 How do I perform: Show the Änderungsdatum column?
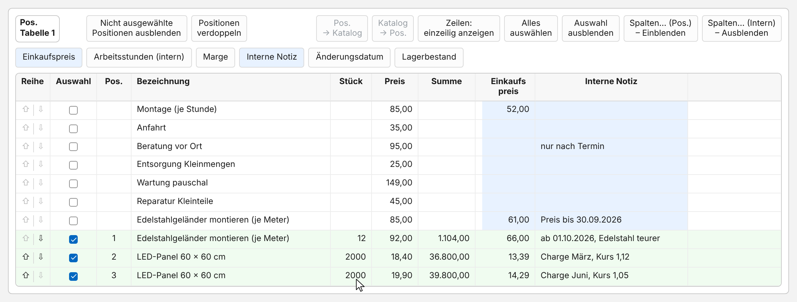pyautogui.click(x=349, y=57)
